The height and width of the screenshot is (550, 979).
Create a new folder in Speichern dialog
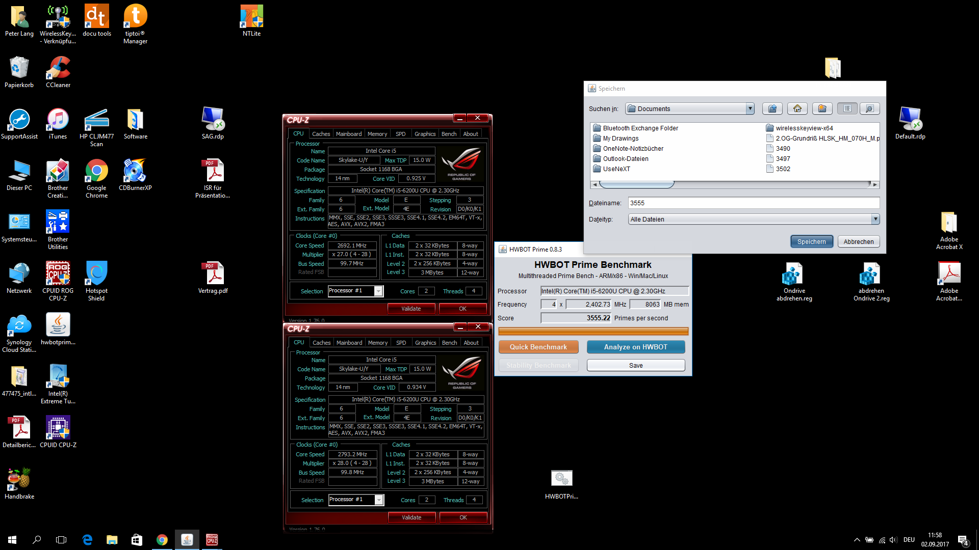coord(822,108)
